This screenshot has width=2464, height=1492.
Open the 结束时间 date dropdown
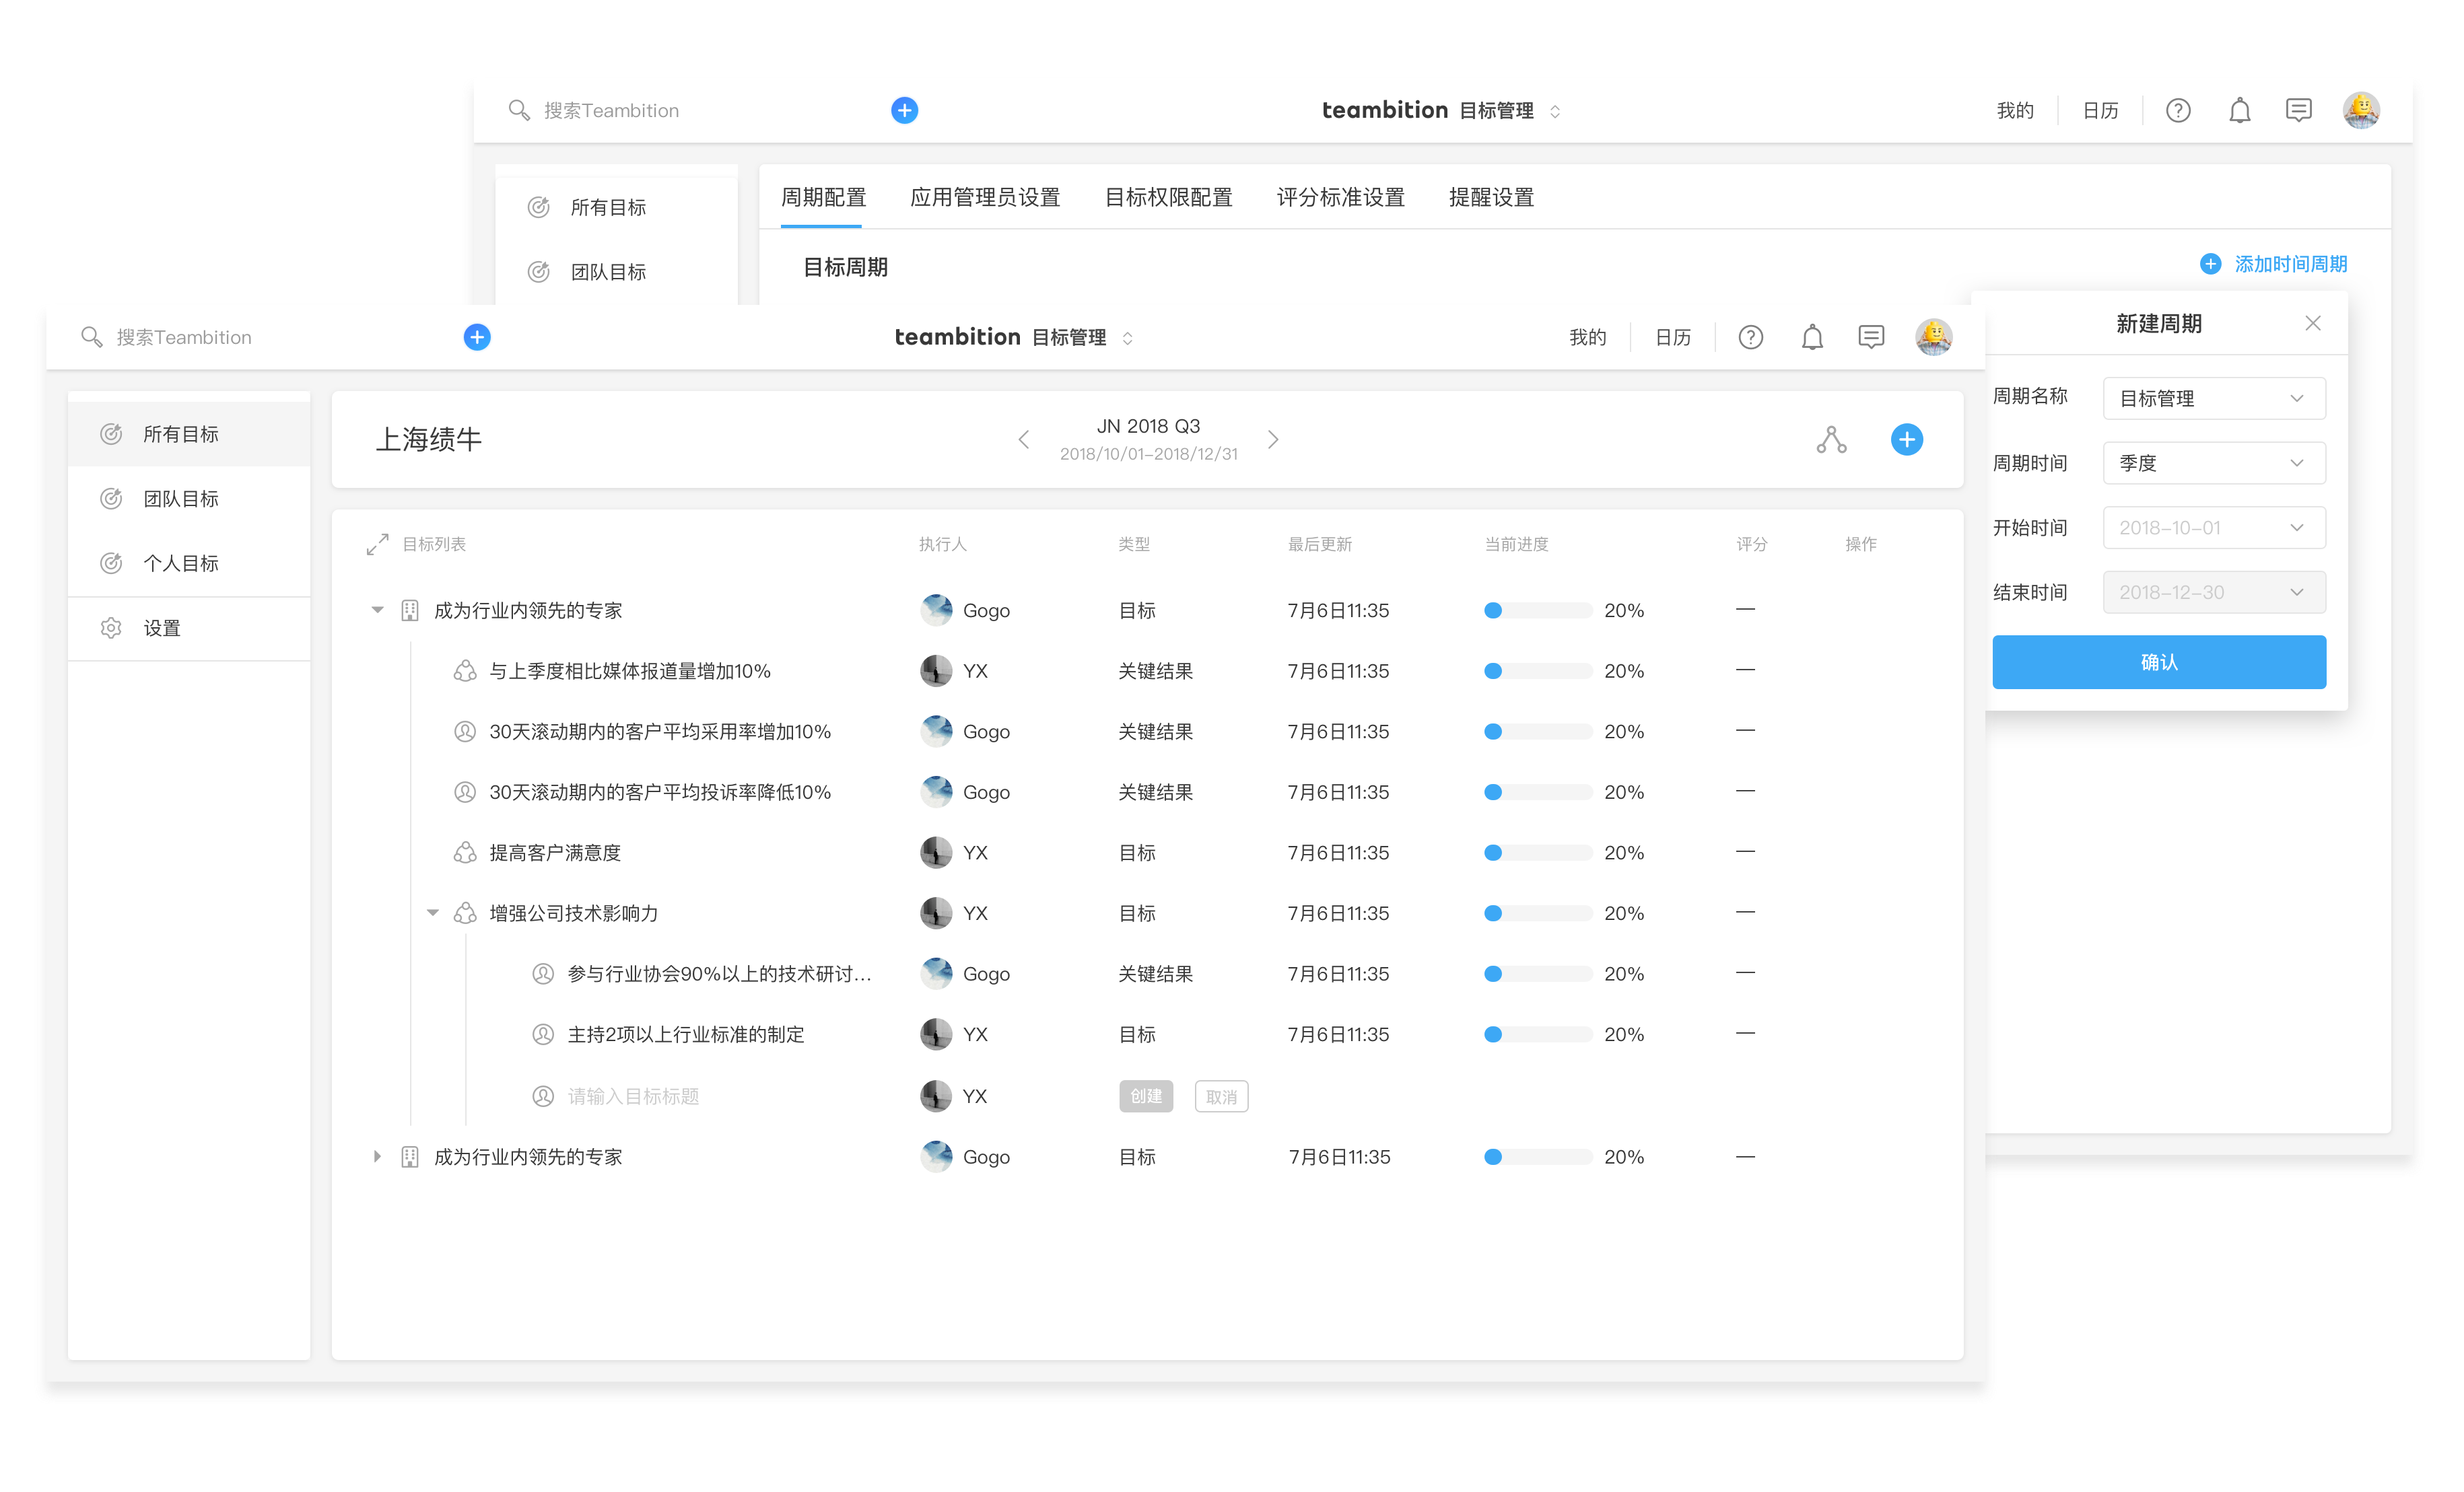(2214, 593)
